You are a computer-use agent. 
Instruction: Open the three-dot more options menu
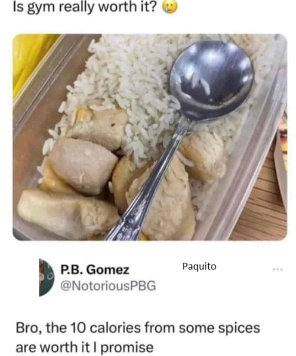pyautogui.click(x=277, y=269)
